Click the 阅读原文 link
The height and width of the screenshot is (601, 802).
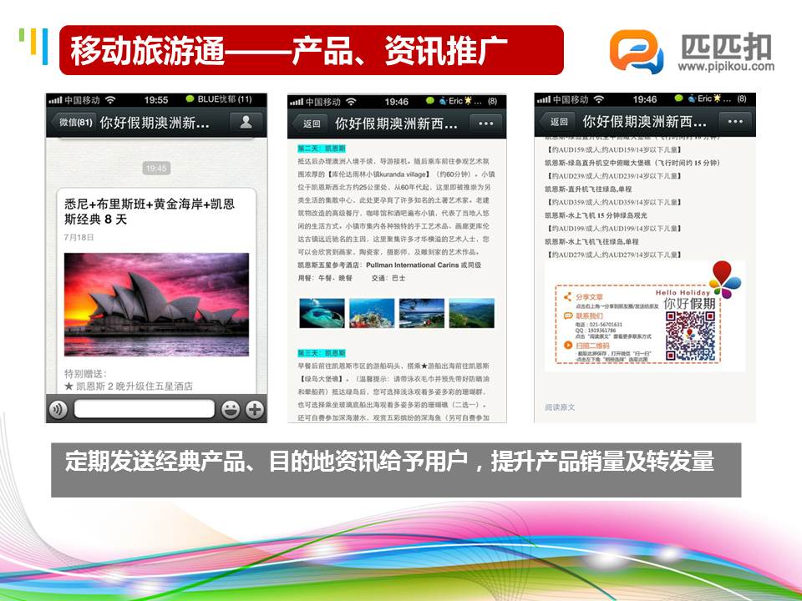pos(561,407)
